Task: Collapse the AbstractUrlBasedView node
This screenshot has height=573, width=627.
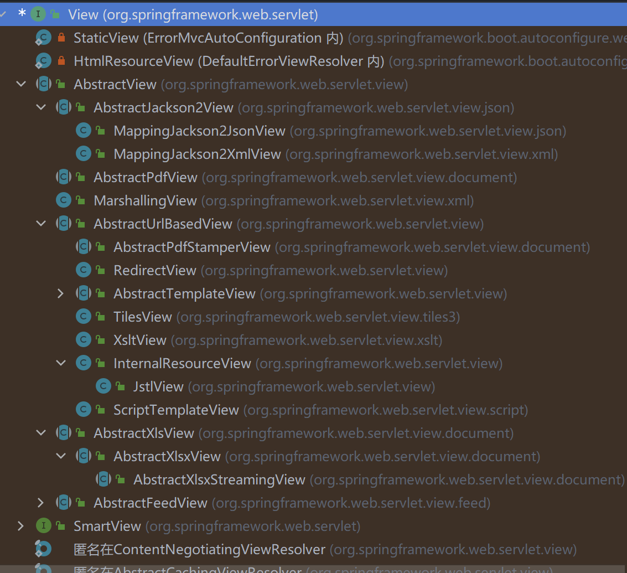Action: (41, 224)
